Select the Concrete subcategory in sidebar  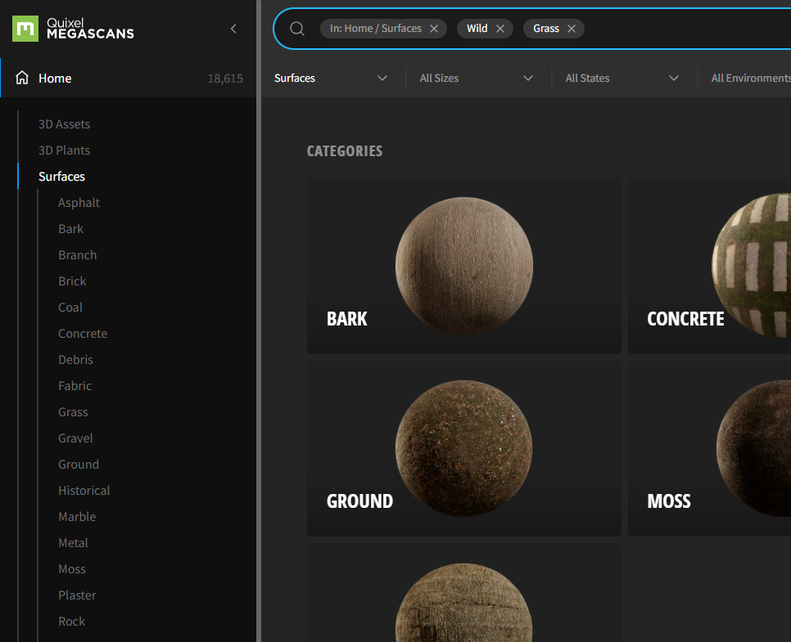pyautogui.click(x=83, y=334)
